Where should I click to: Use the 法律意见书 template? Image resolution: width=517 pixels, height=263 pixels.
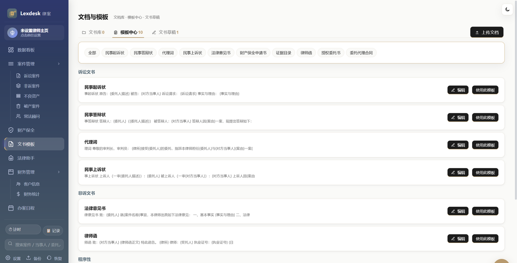(485, 211)
